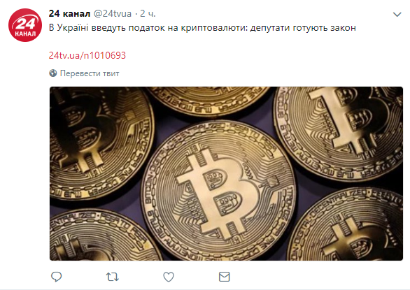Open the 24 канал display name
The image size is (410, 290).
click(69, 13)
